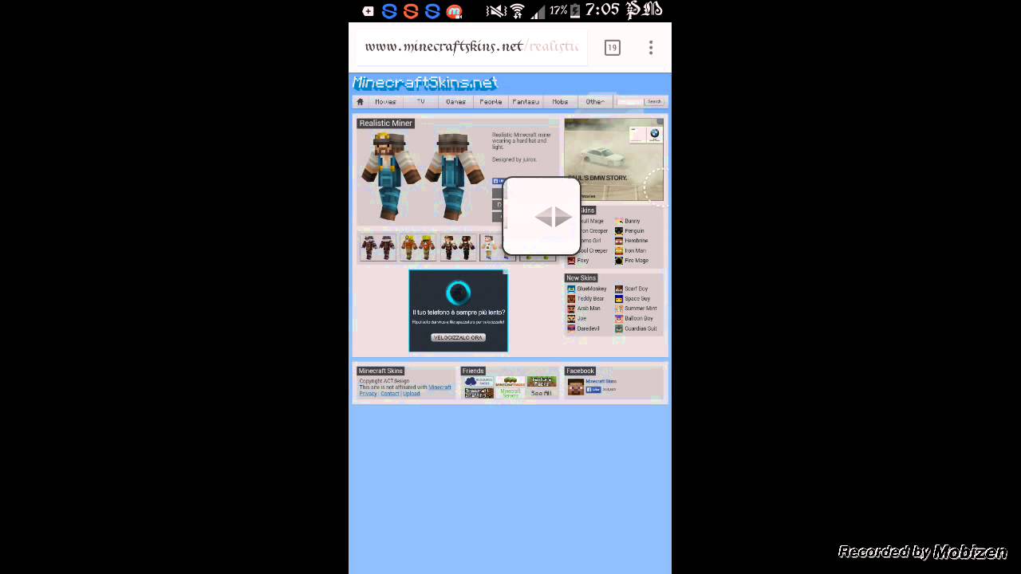
Task: Open the Other category
Action: pos(595,102)
